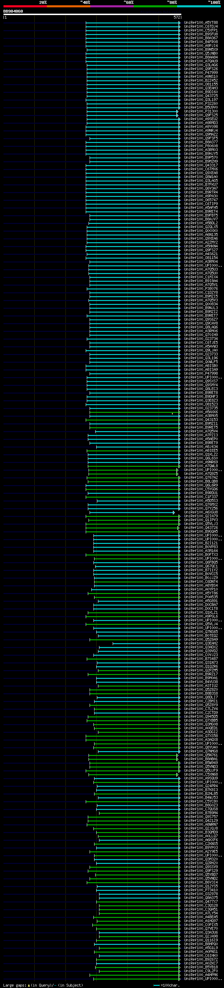The width and height of the screenshot is (224, 988).
Task: Click the cyan alignment bar for UniRef100_A5YT88
Action: tap(133, 23)
